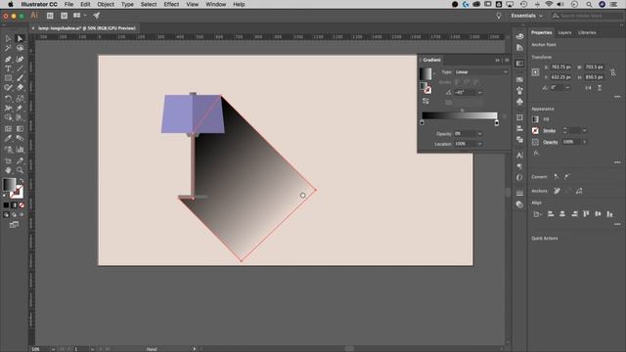Click the reverse gradient icon

click(425, 102)
